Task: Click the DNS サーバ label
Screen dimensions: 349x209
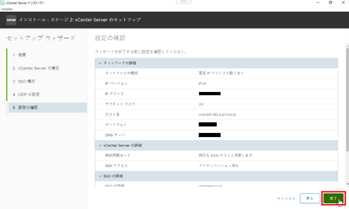Action: click(x=115, y=135)
